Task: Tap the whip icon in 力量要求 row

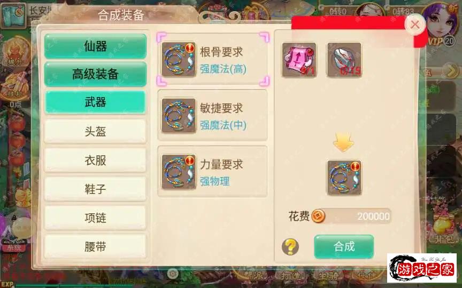Action: pos(179,172)
